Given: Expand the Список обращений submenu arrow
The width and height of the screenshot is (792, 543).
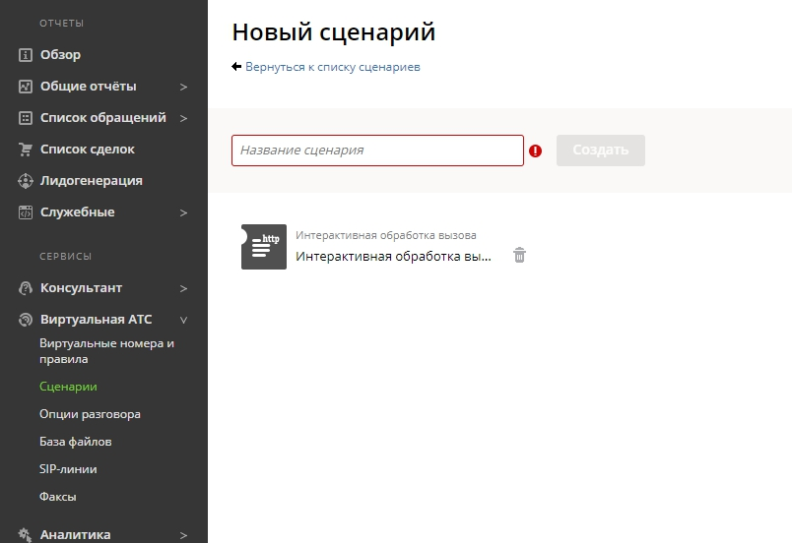Looking at the screenshot, I should 184,118.
